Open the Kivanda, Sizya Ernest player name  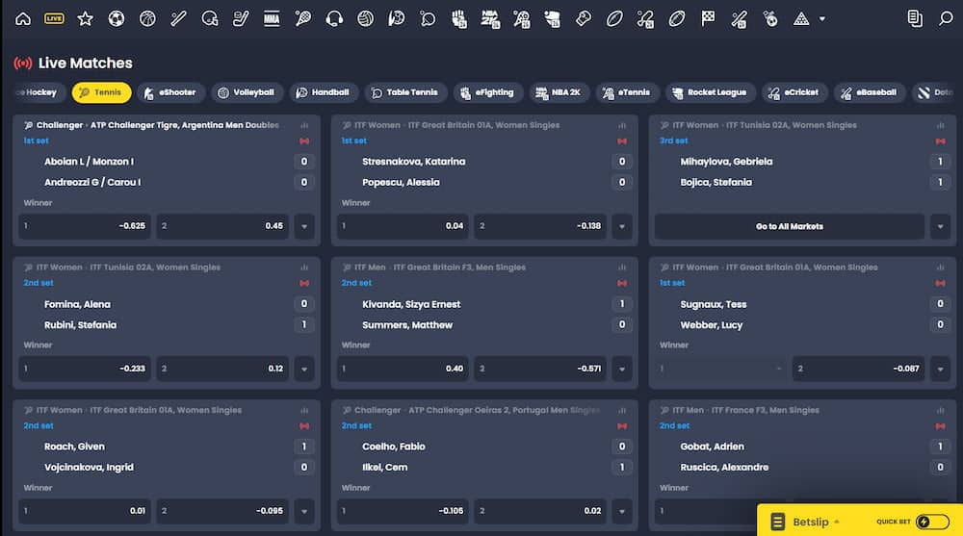click(x=411, y=304)
